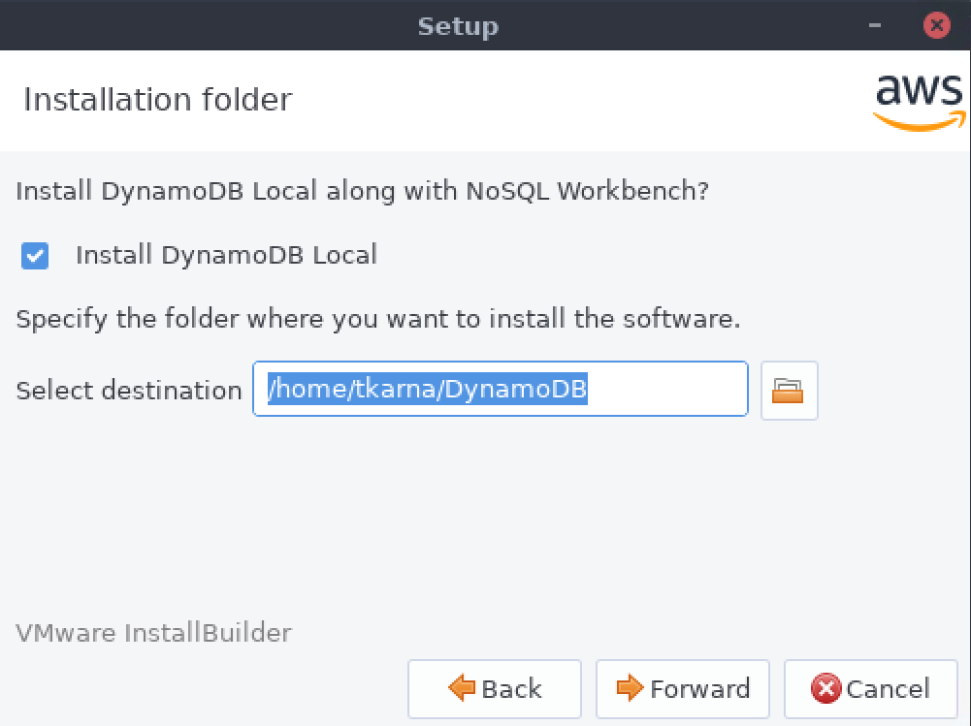Enable the DynamoDB Local installation option
The height and width of the screenshot is (726, 971).
click(x=34, y=255)
